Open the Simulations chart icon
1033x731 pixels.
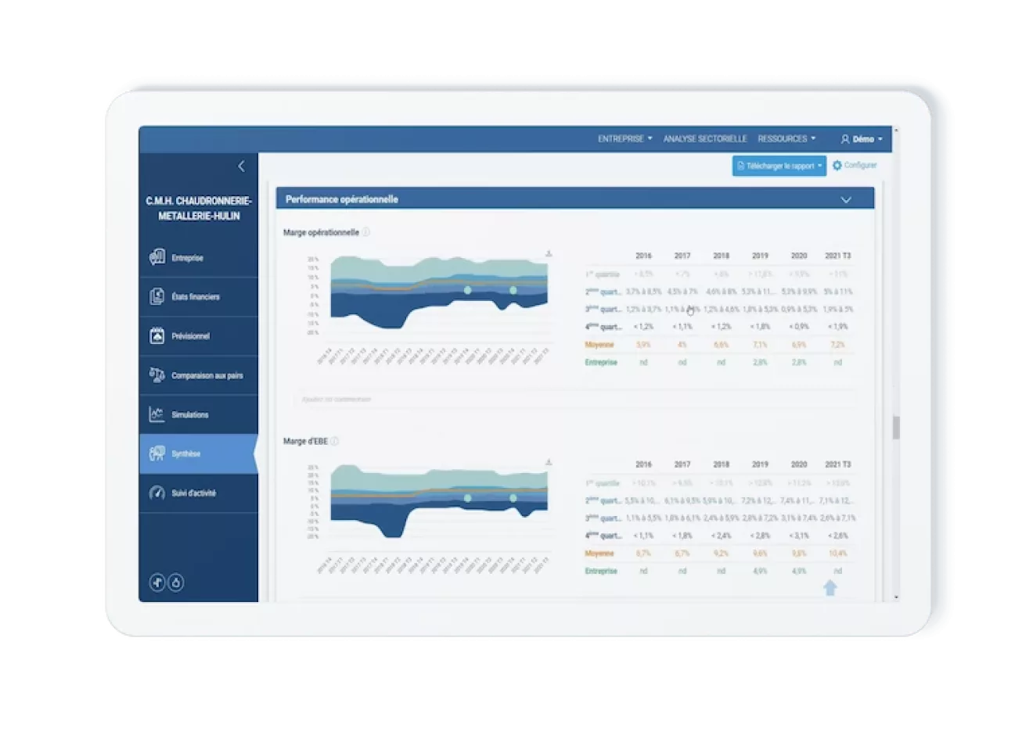click(157, 414)
